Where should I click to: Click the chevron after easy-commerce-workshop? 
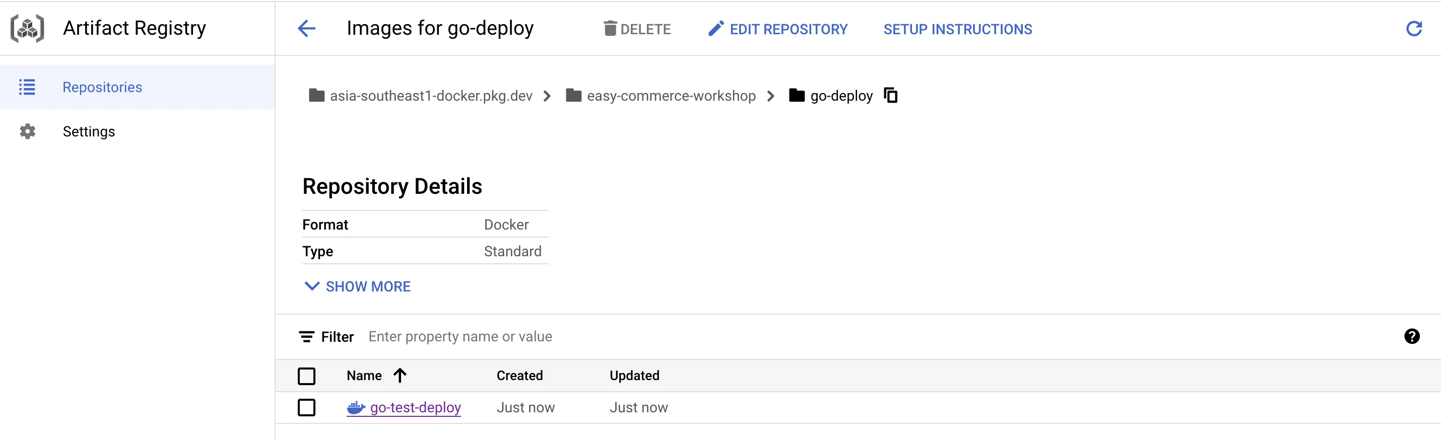[x=771, y=96]
